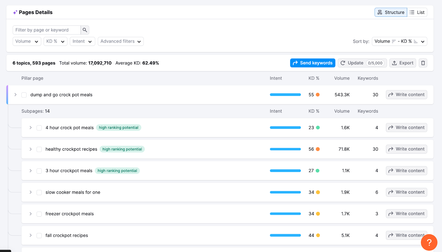Screen dimensions: 442x252
Task: Write content for healthy crockpot recipes
Action: tap(407, 149)
